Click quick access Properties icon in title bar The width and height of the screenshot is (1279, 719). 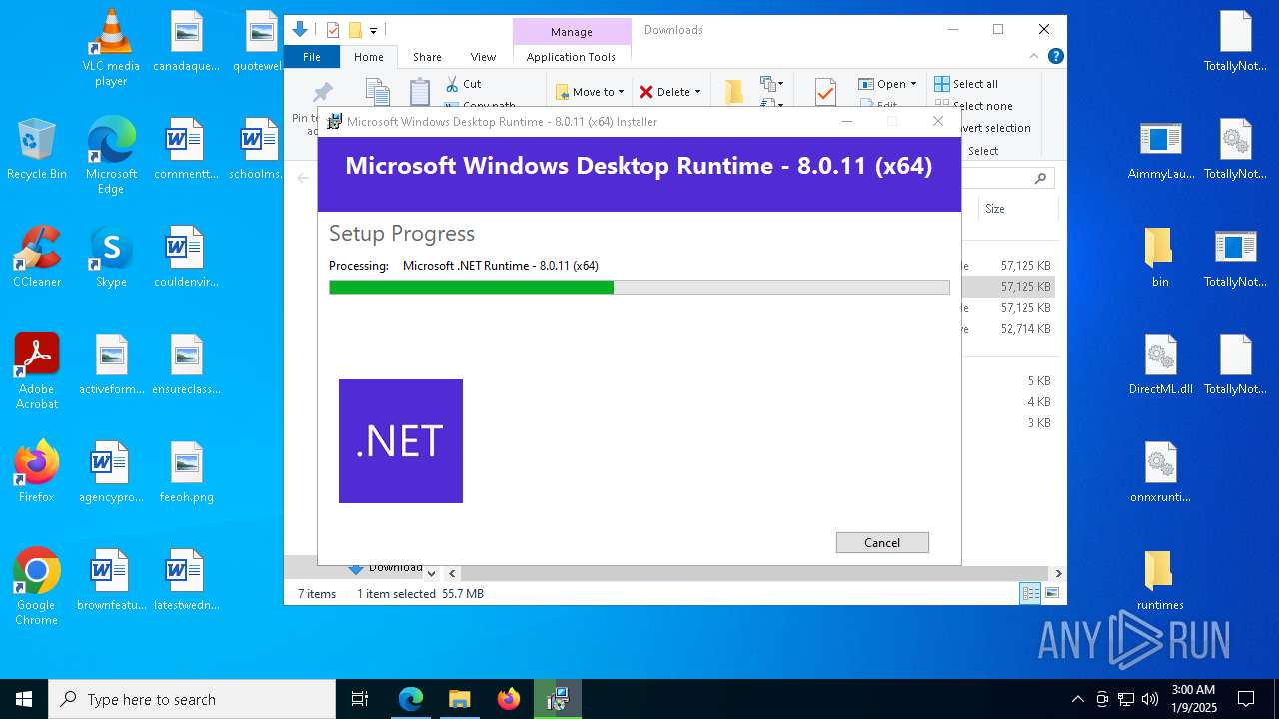click(x=333, y=30)
